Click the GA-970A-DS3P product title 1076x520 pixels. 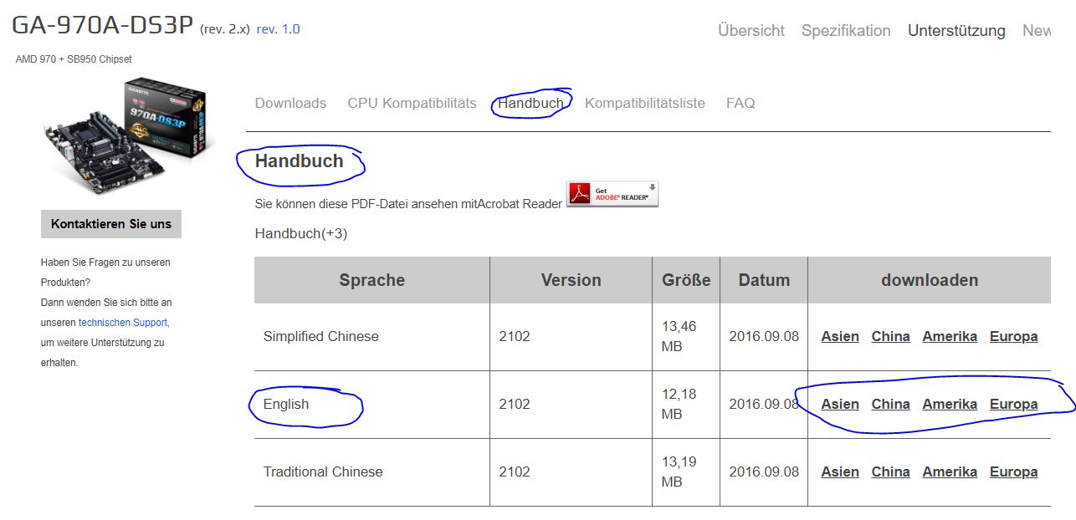(x=102, y=26)
